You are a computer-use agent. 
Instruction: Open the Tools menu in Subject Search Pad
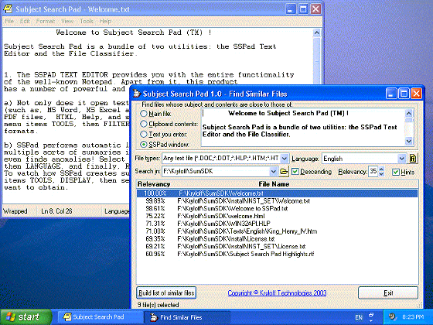pyautogui.click(x=87, y=22)
